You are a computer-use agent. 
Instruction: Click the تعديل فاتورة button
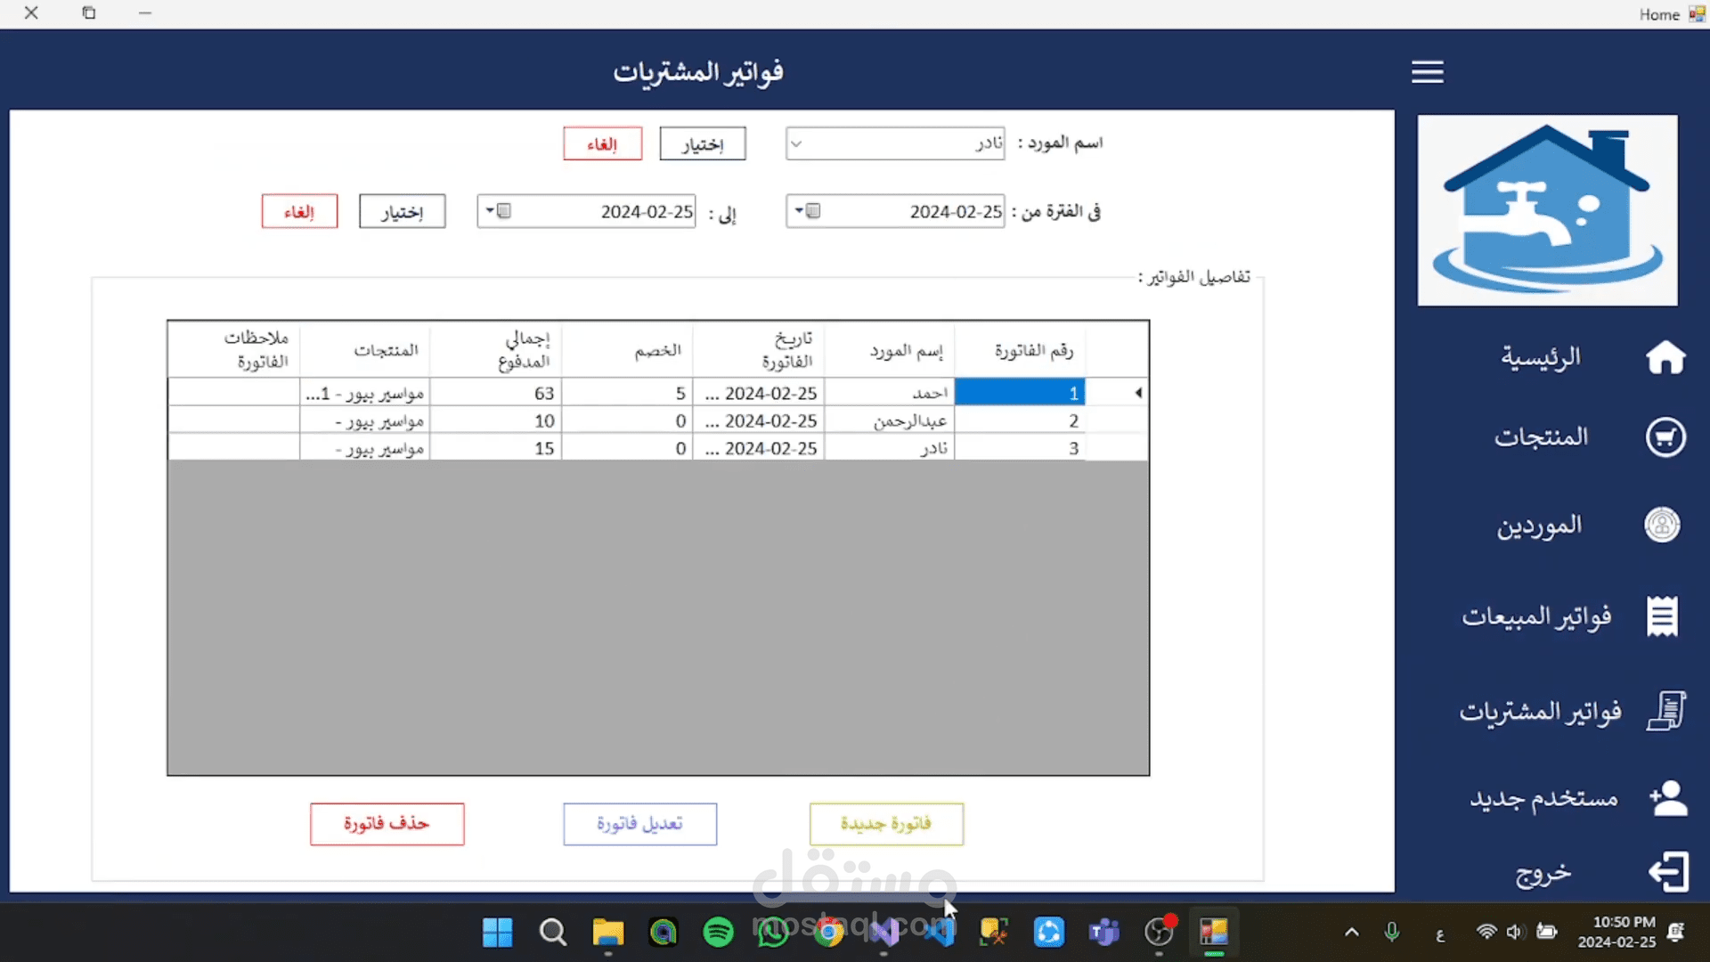tap(639, 824)
